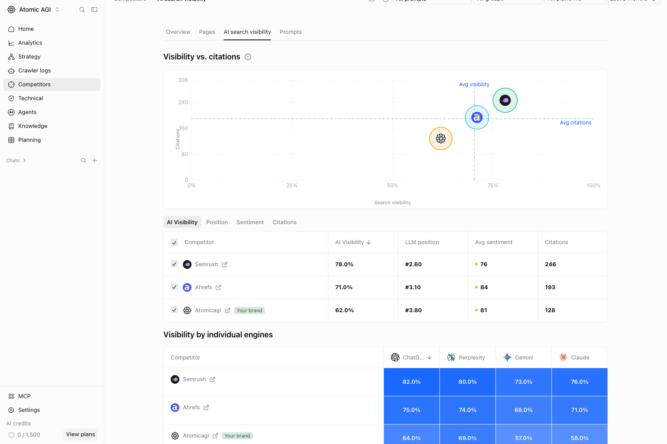Viewport: 667px width, 444px height.
Task: Click the Knowledge book icon
Action: 11,126
